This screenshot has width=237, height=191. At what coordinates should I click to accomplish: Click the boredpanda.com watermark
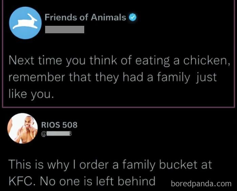pos(201,184)
